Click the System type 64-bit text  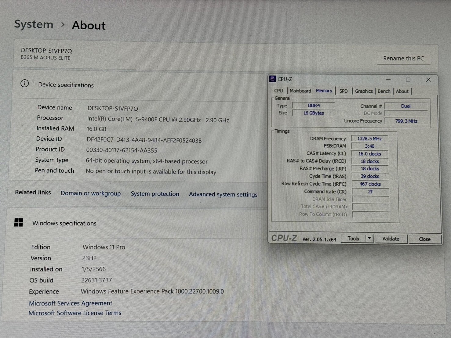[x=147, y=161]
